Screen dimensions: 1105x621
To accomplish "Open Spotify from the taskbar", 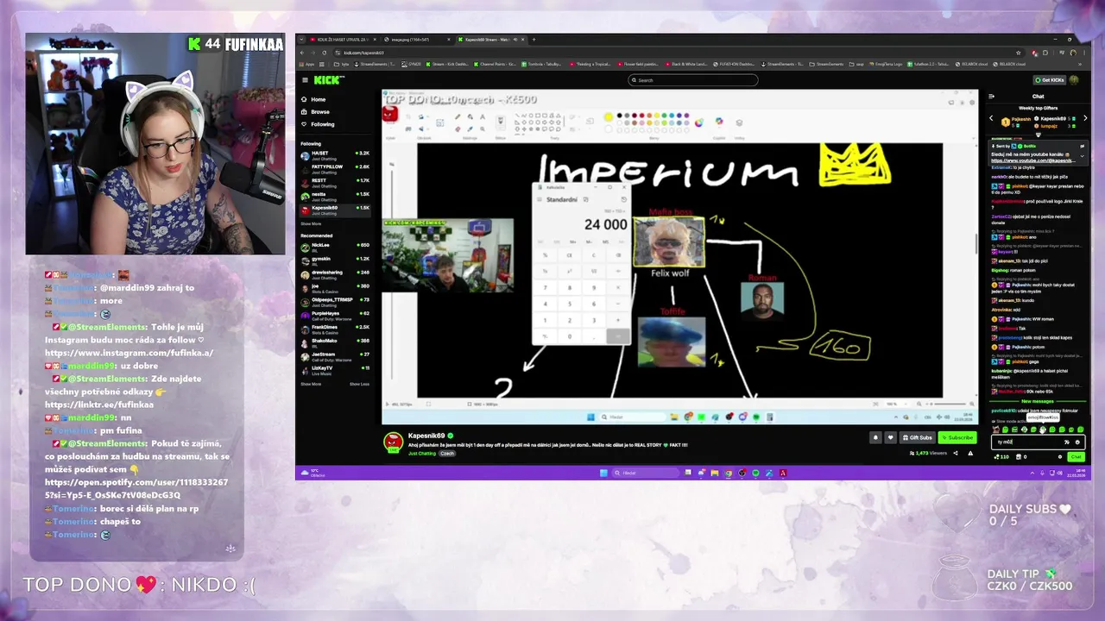I will pos(755,473).
